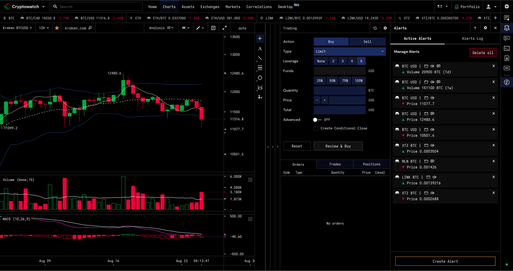Click Review & Buy button
The height and width of the screenshot is (271, 513).
point(338,146)
